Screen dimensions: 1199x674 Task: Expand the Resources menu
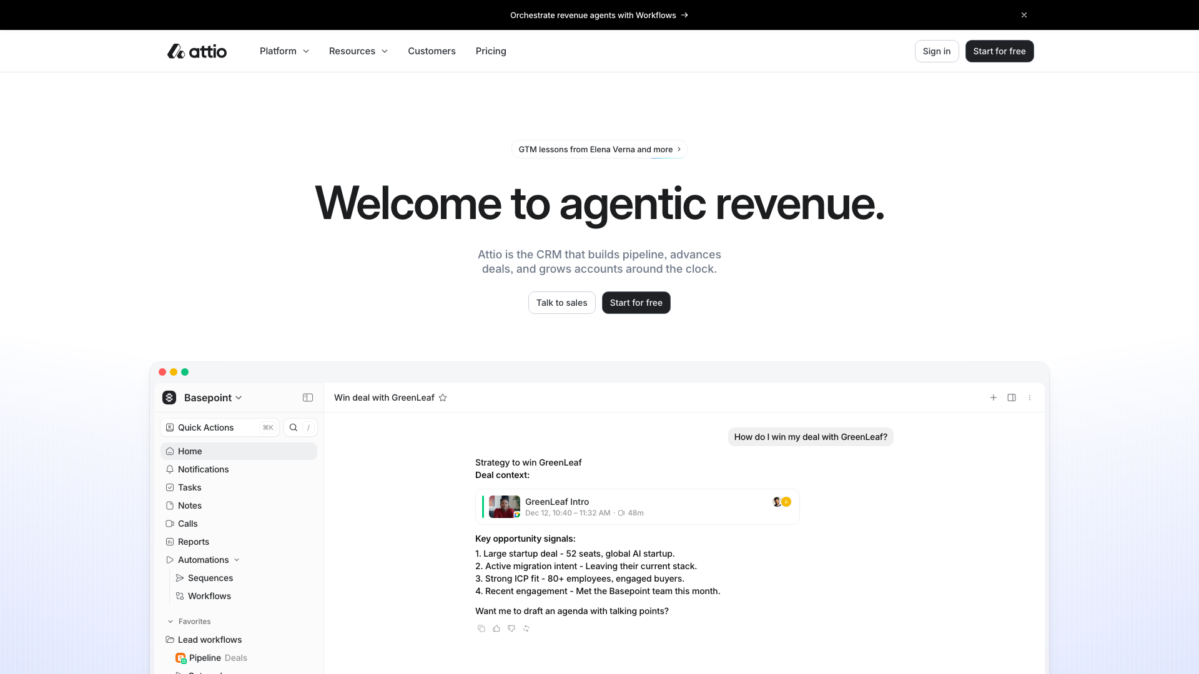358,51
